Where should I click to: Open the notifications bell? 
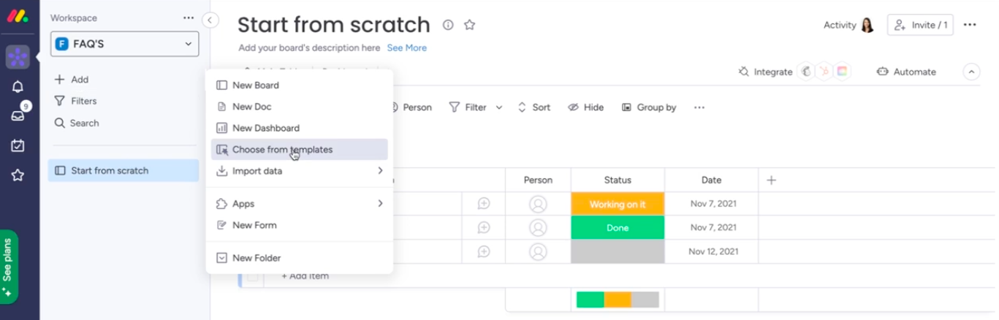click(18, 86)
